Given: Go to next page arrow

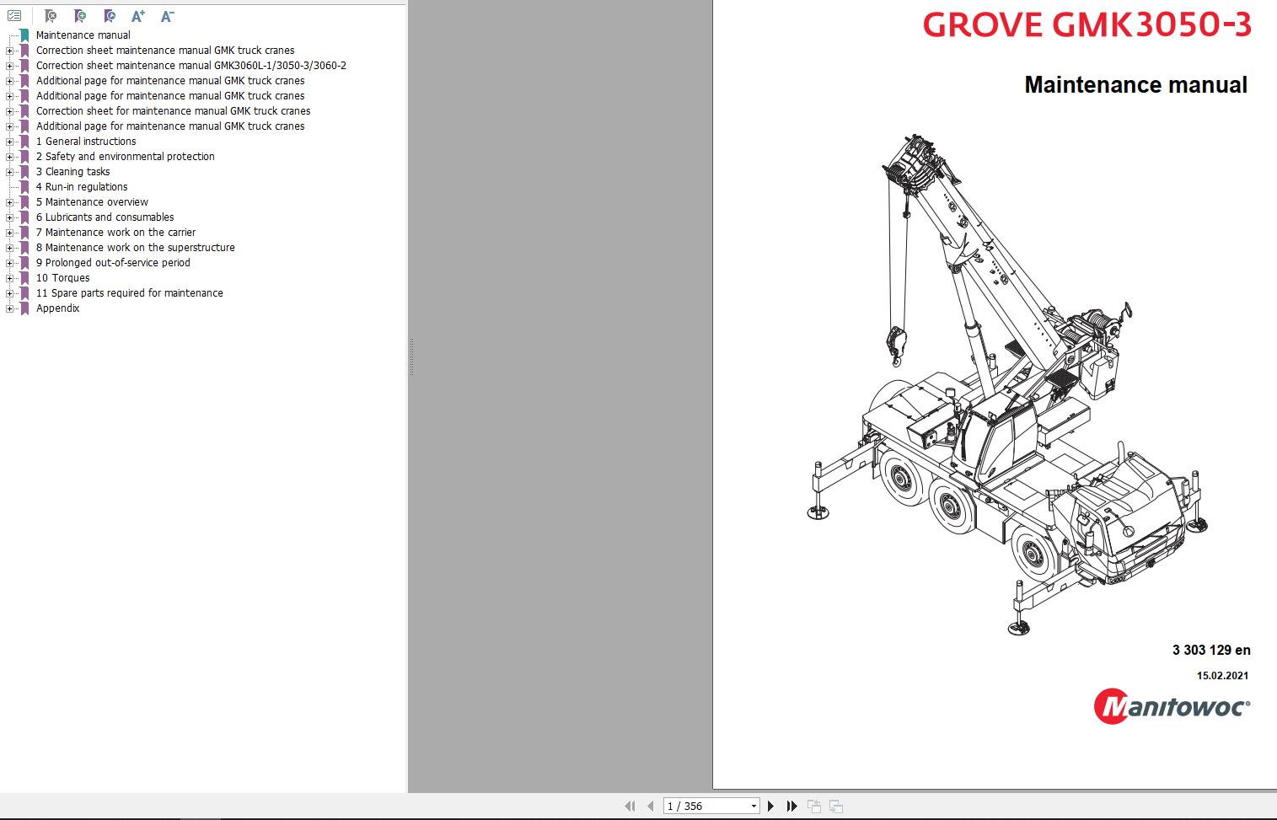Looking at the screenshot, I should [x=770, y=807].
